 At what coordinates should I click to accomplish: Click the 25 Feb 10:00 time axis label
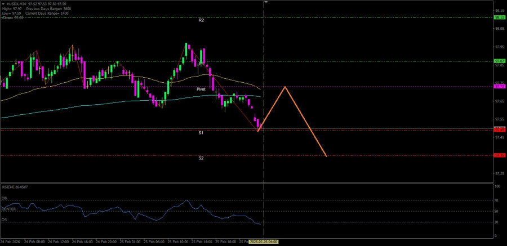(180, 241)
